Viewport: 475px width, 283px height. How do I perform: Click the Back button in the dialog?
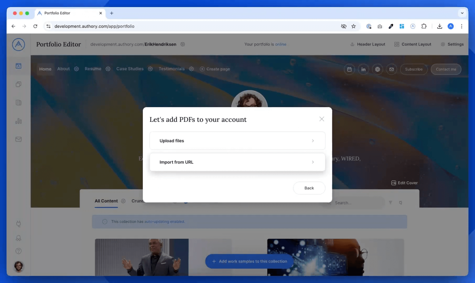point(309,188)
